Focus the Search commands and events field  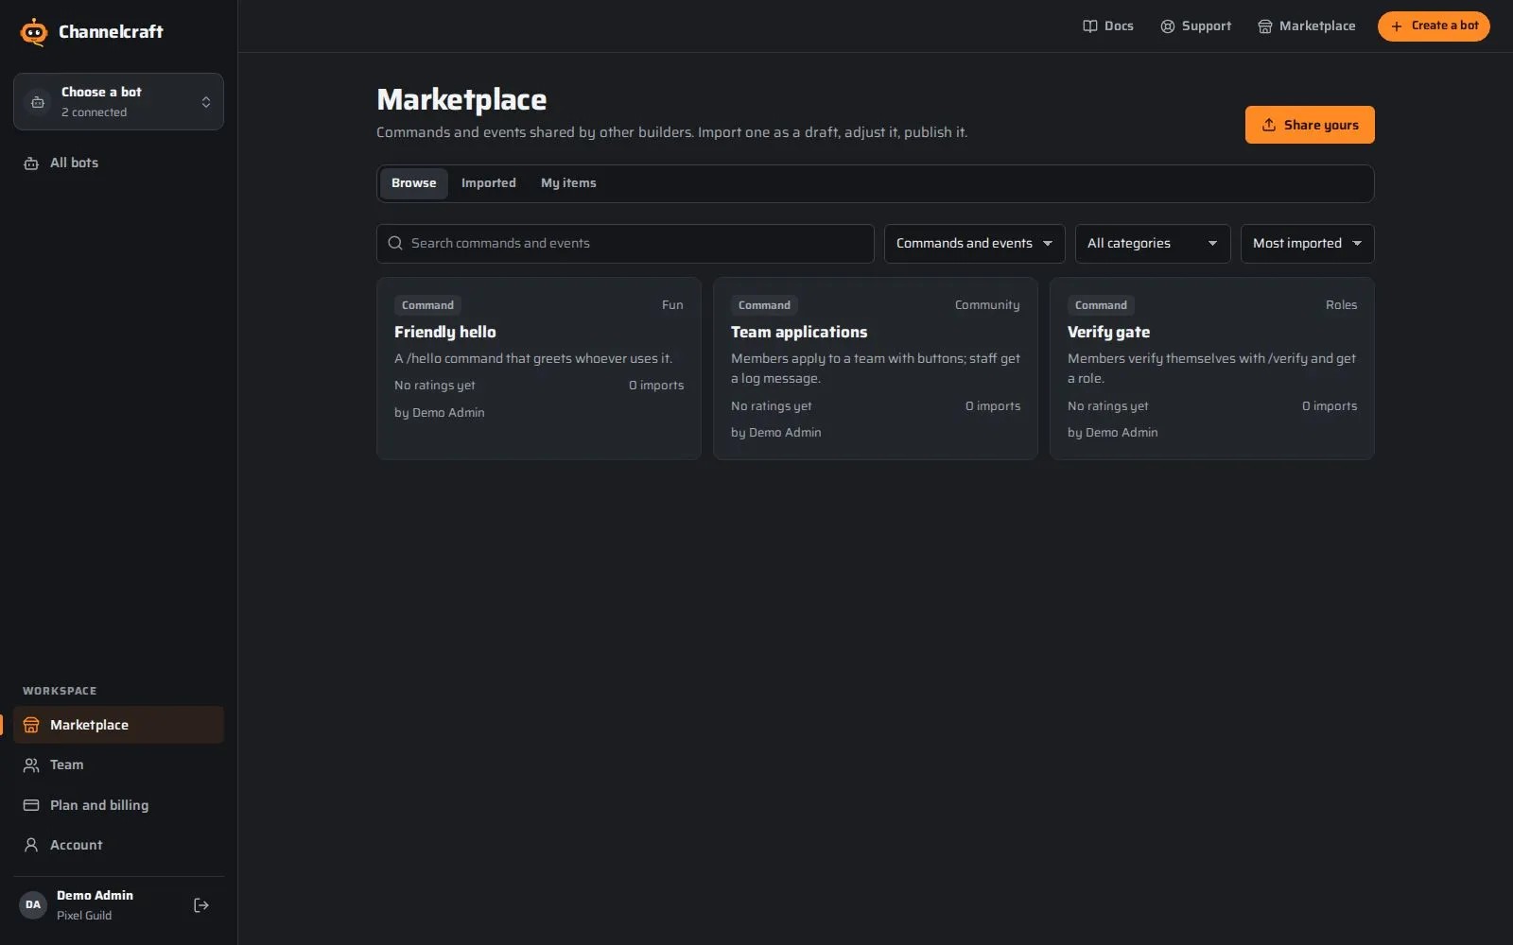point(625,243)
